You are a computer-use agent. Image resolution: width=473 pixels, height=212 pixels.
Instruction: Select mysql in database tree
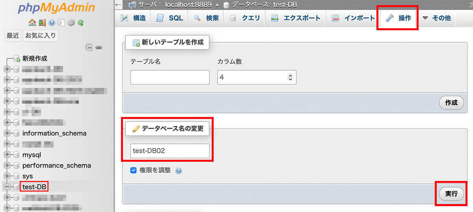click(32, 155)
